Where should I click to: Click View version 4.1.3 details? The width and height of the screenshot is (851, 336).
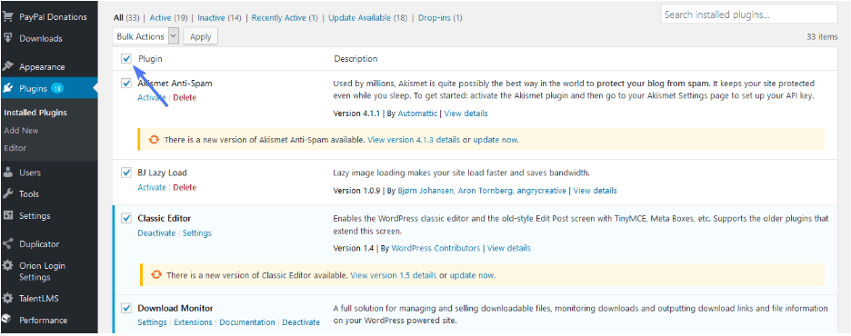(x=414, y=140)
